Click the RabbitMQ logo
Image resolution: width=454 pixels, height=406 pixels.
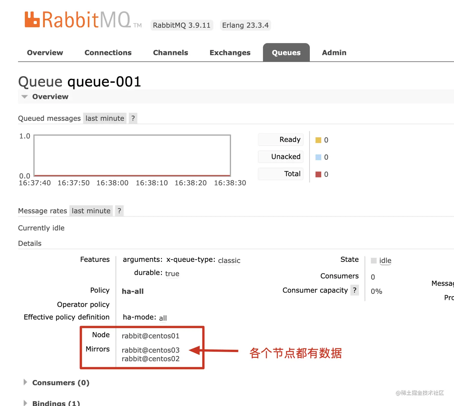point(83,20)
